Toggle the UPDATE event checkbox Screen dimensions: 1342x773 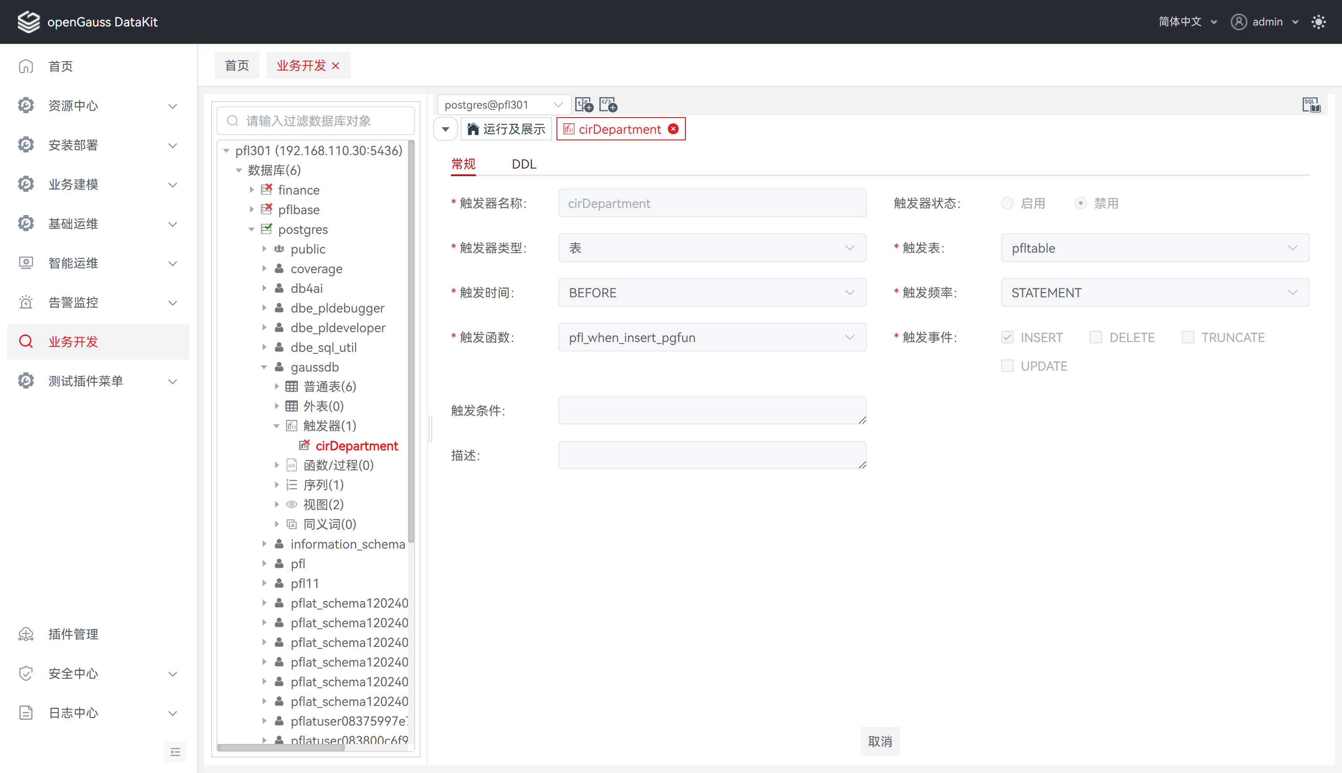[1007, 366]
